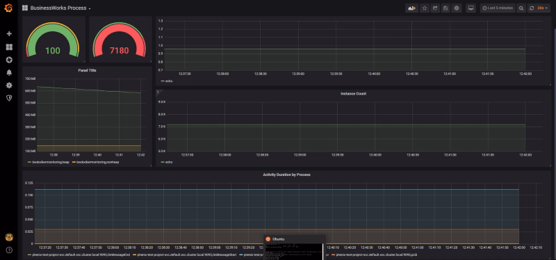Open the Dashboards squares icon in sidebar
The height and width of the screenshot is (260, 556).
[x=9, y=47]
